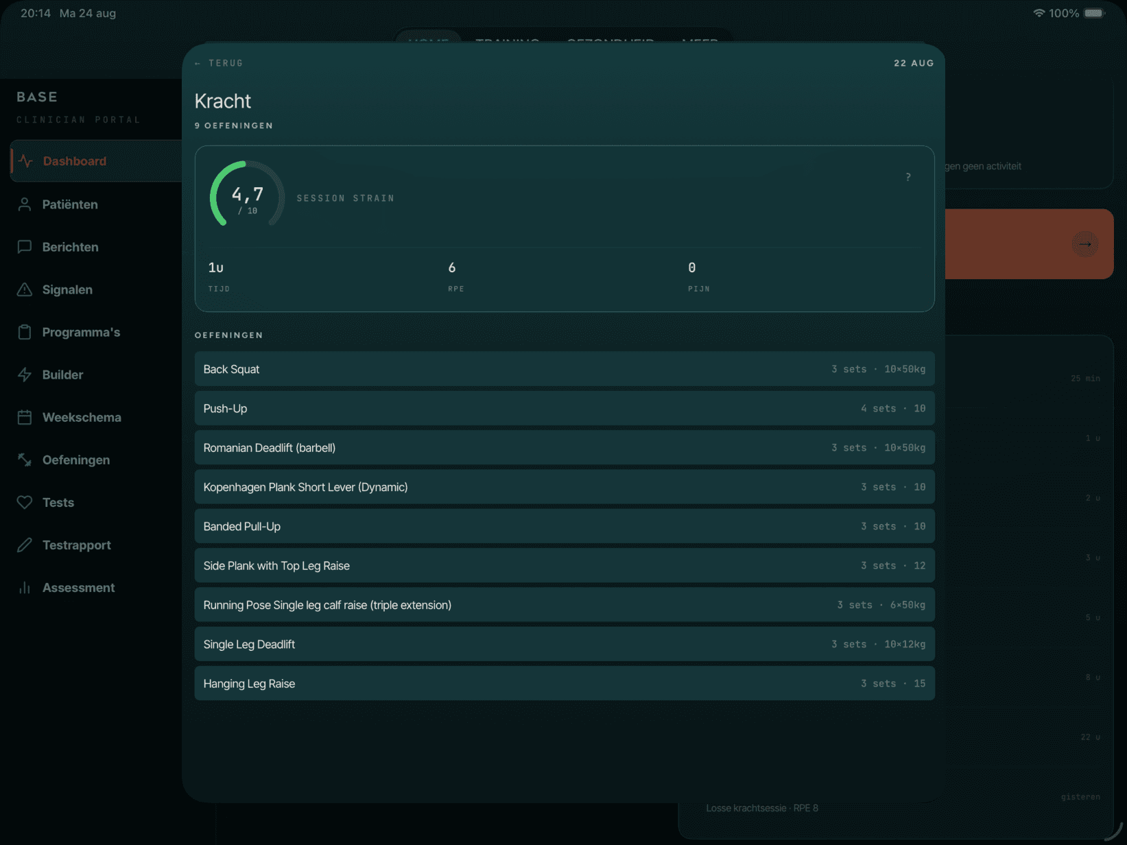Click the 1u Tijd value
Image resolution: width=1127 pixels, height=845 pixels.
216,267
